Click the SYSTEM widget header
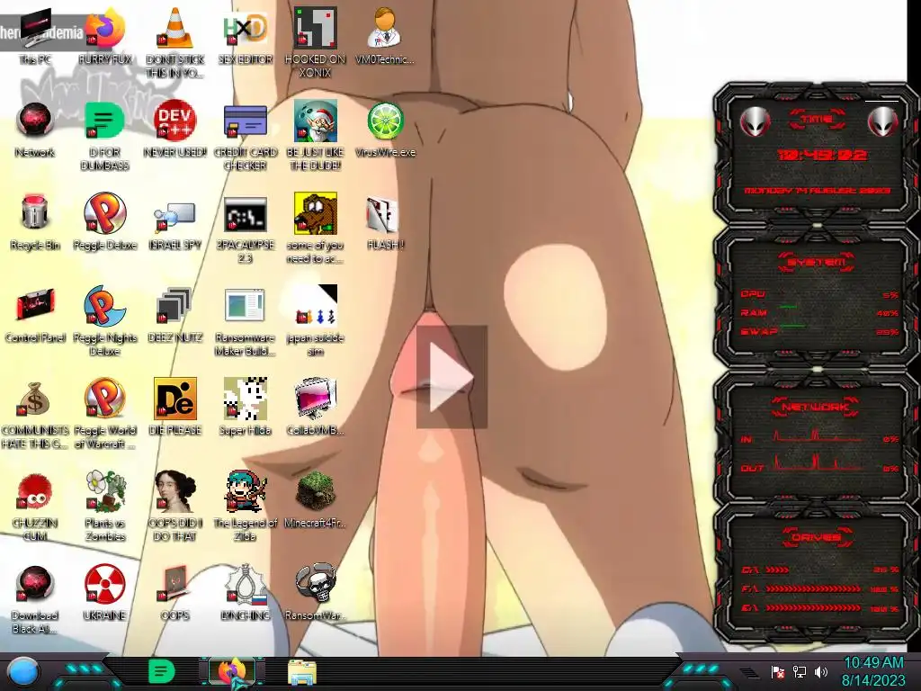921x691 pixels. pos(817,262)
